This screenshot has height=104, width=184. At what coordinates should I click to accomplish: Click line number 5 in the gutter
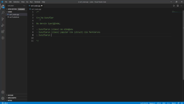pos(33,23)
